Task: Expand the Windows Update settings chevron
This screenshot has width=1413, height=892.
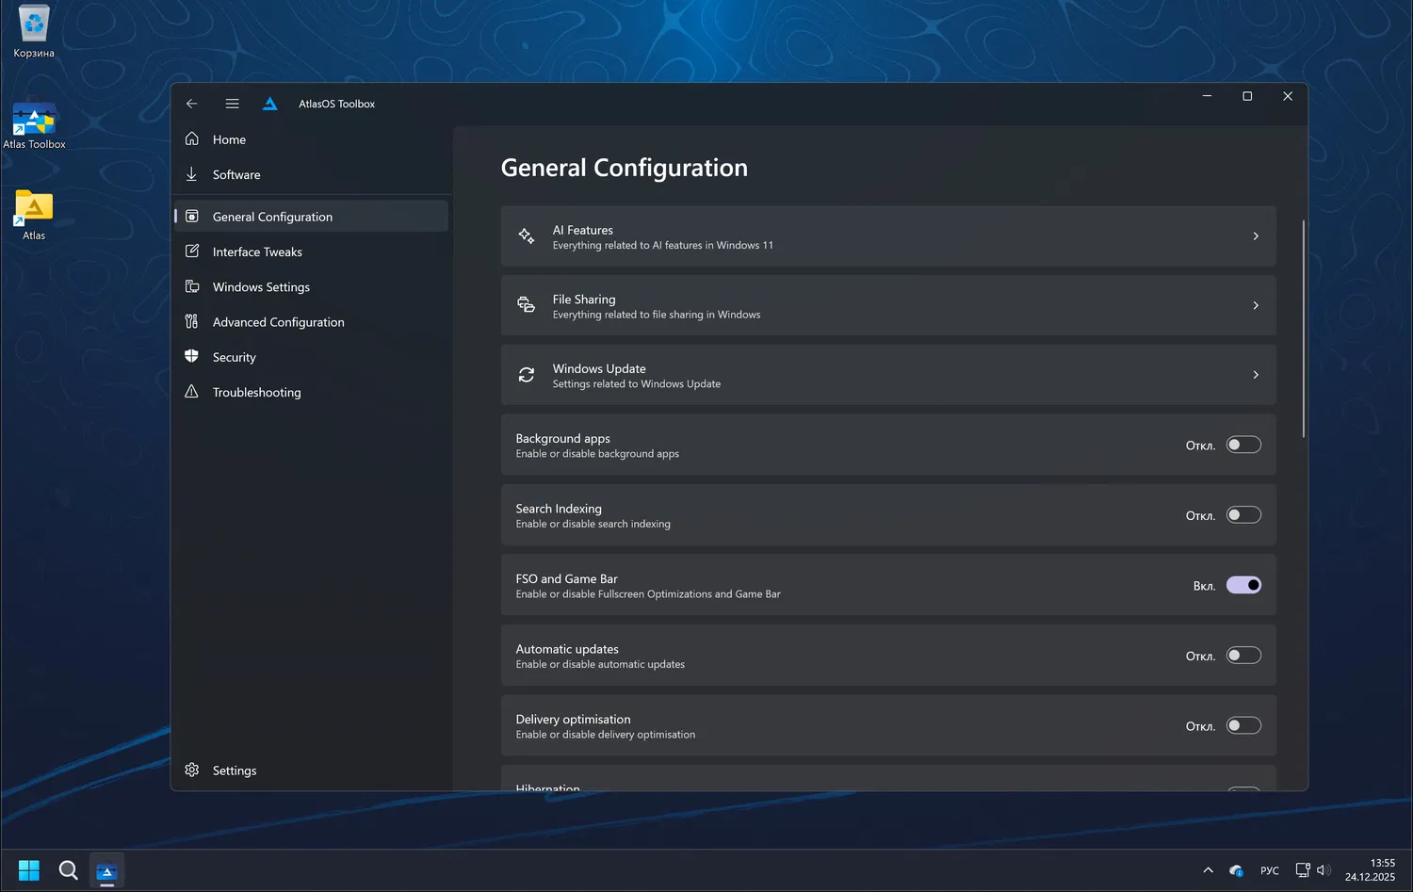Action: point(1256,375)
